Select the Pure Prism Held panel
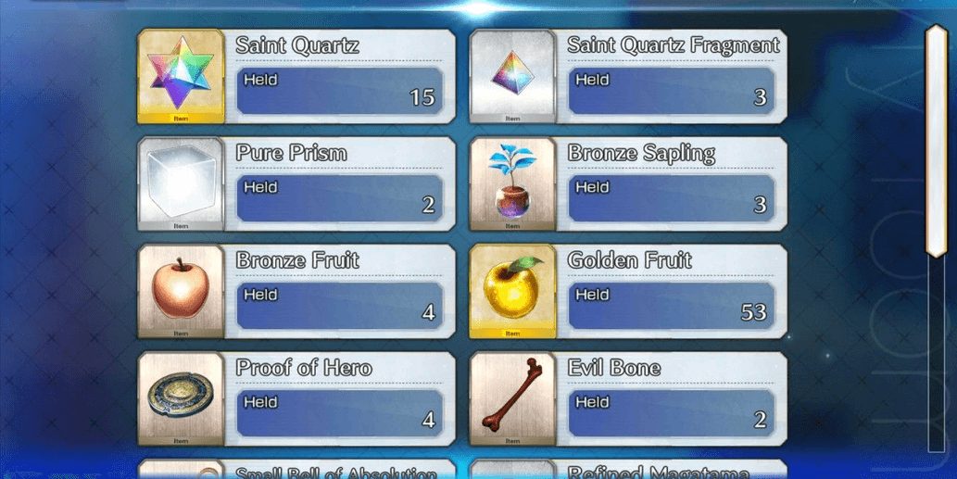The height and width of the screenshot is (479, 957). [340, 198]
